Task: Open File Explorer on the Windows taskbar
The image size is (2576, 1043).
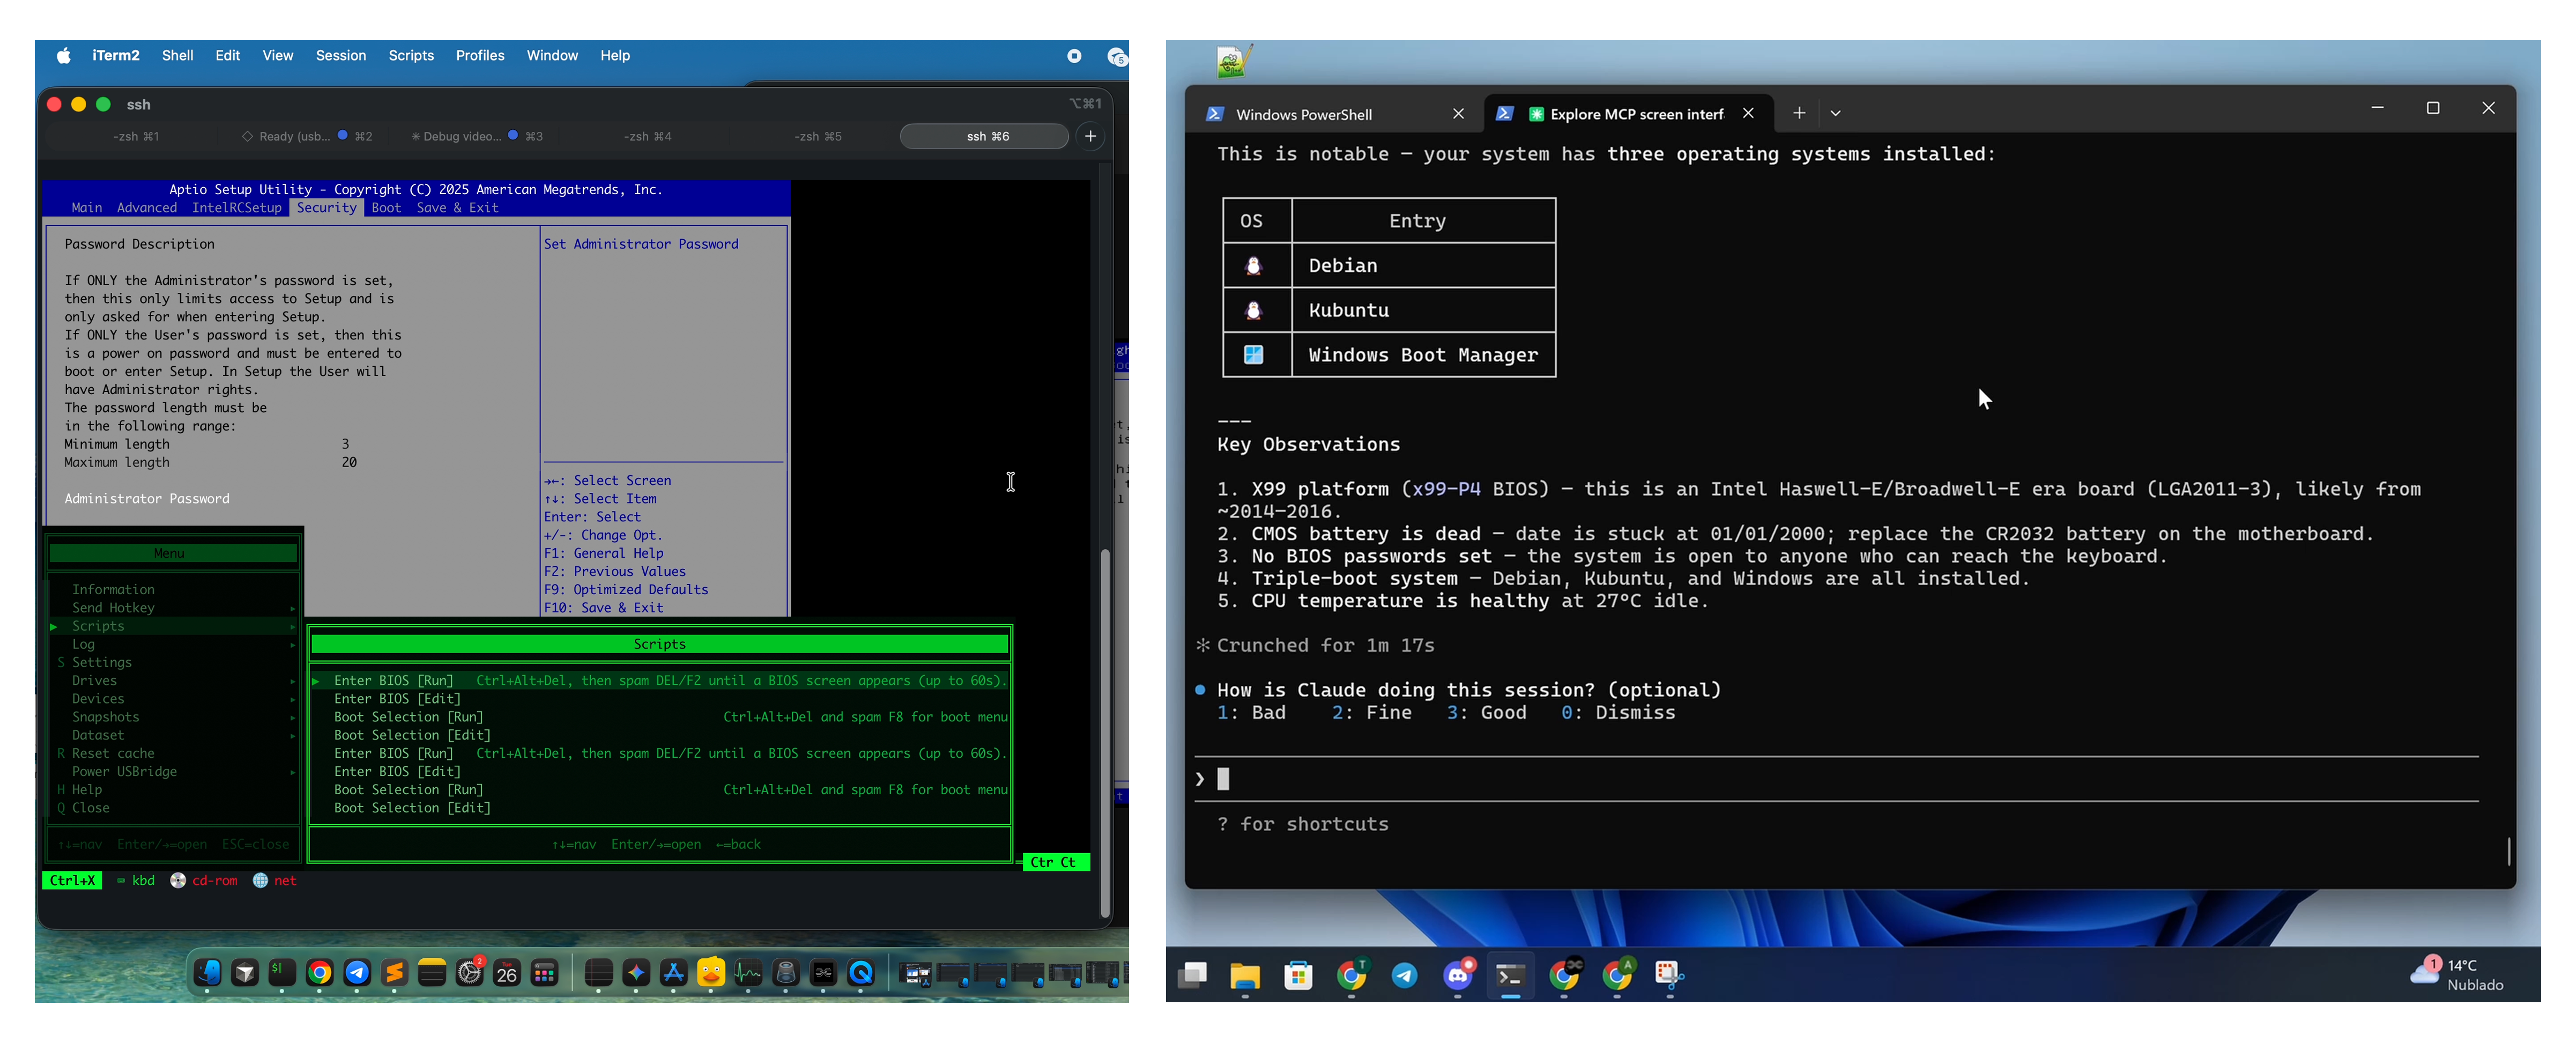Action: pyautogui.click(x=1245, y=975)
